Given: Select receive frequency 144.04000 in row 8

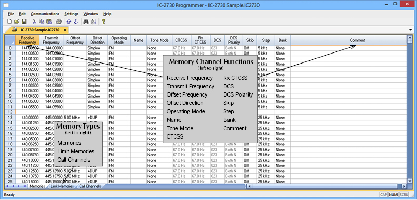Looking at the screenshot, I should coord(27,91).
